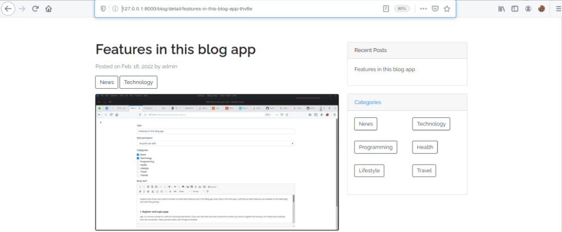This screenshot has height=232, width=562.
Task: Open recent post 'Features in this blog app'
Action: pos(385,70)
